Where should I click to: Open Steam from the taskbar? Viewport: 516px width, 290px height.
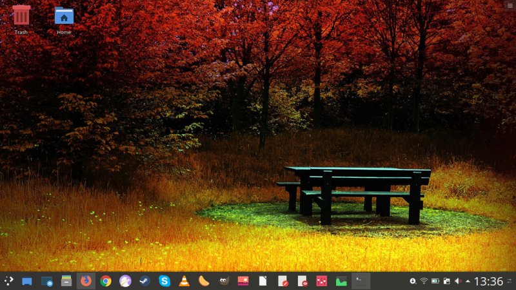point(144,281)
